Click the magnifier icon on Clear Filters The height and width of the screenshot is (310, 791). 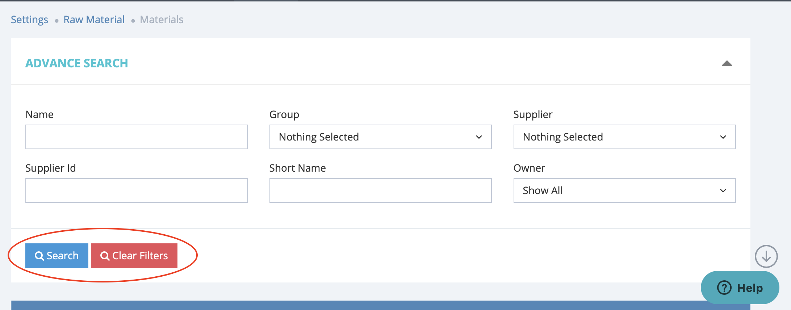[x=105, y=256]
